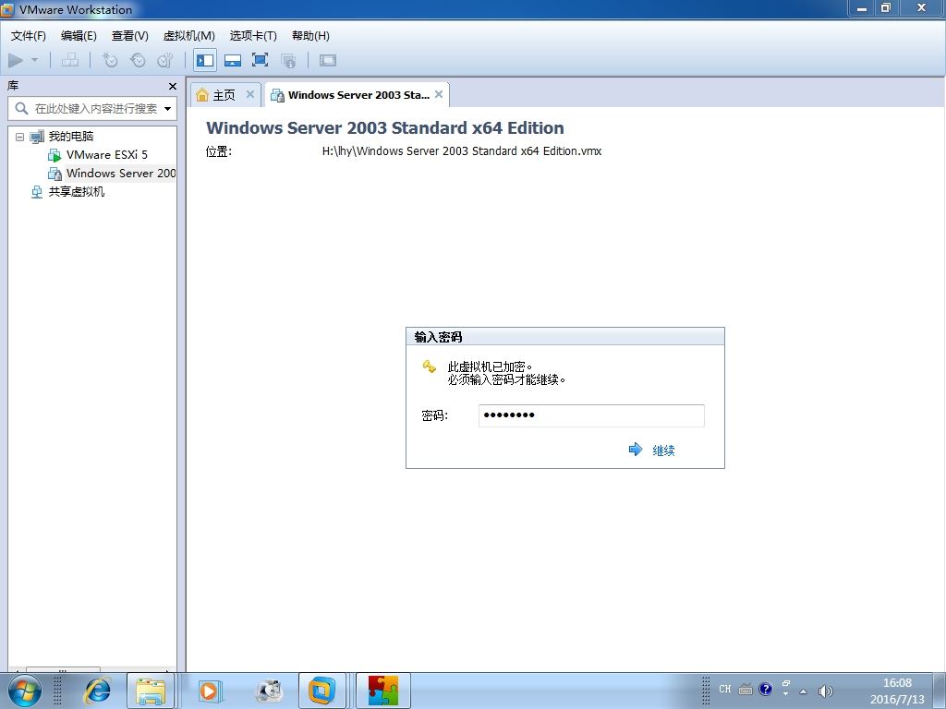The height and width of the screenshot is (709, 946).
Task: Open the power options dropdown arrow
Action: click(x=34, y=60)
